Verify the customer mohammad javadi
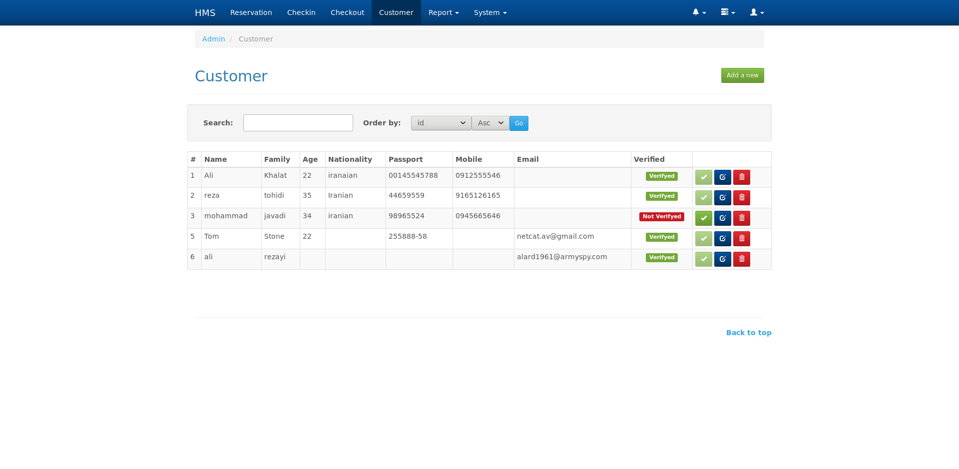Image resolution: width=959 pixels, height=469 pixels. pos(703,218)
